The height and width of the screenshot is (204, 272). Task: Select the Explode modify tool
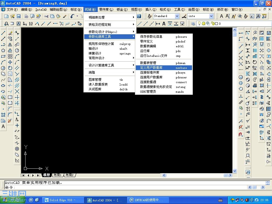10,121
